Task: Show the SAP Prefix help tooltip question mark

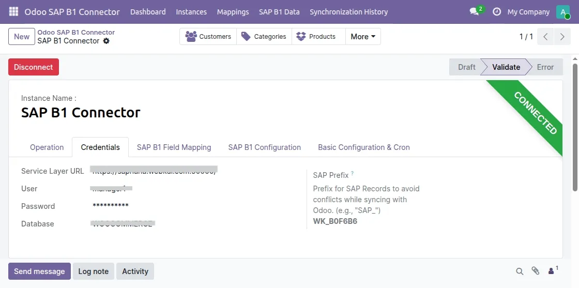Action: [352, 173]
